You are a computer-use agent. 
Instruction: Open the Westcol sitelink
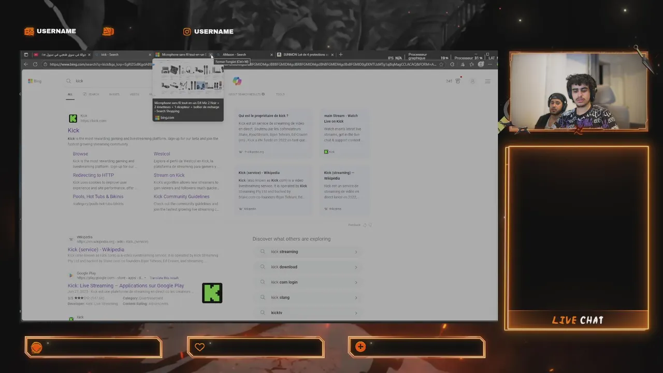point(162,154)
